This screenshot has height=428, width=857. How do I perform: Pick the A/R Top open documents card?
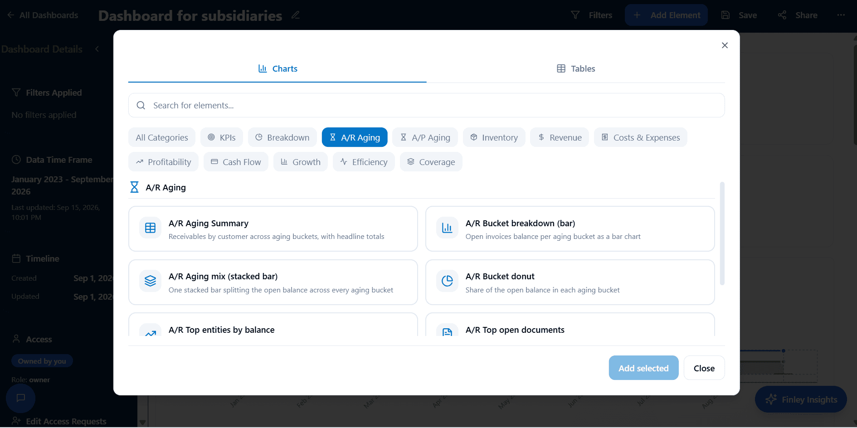(570, 325)
